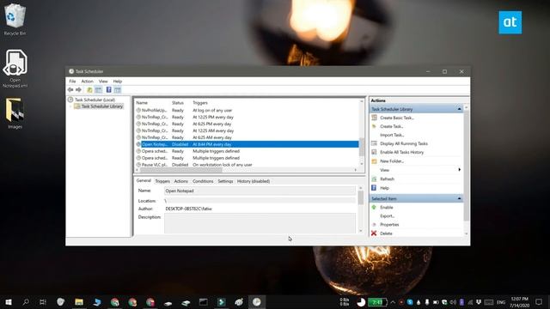Open the Help menu
Image resolution: width=550 pixels, height=309 pixels.
click(x=118, y=81)
